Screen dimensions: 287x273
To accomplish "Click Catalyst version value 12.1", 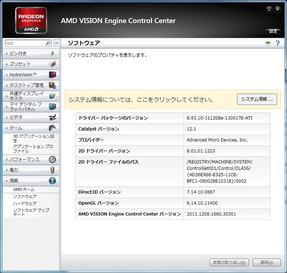I will pyautogui.click(x=191, y=129).
